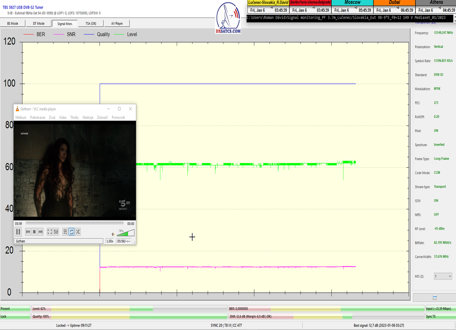Open the TSA (OK) tab
This screenshot has width=456, height=330.
pyautogui.click(x=90, y=24)
